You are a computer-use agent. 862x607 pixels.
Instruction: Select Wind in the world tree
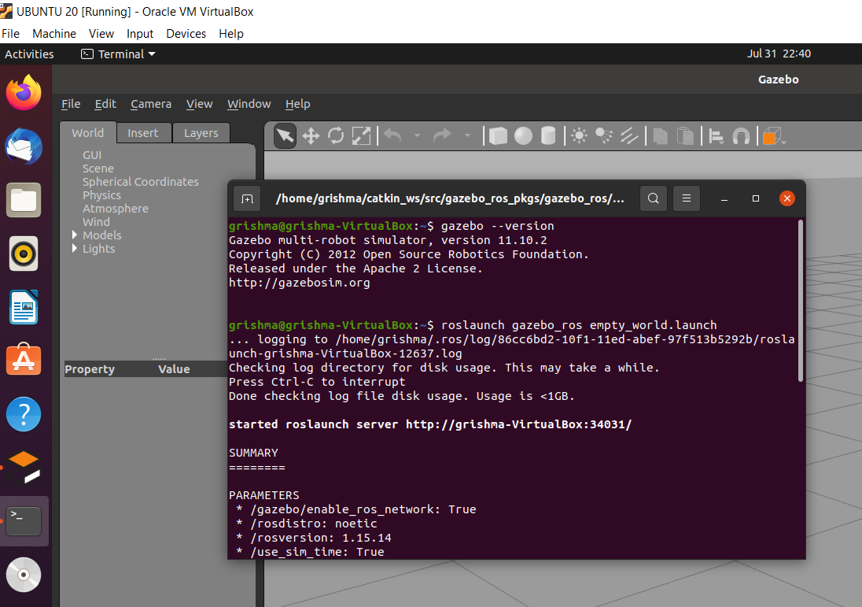point(96,222)
